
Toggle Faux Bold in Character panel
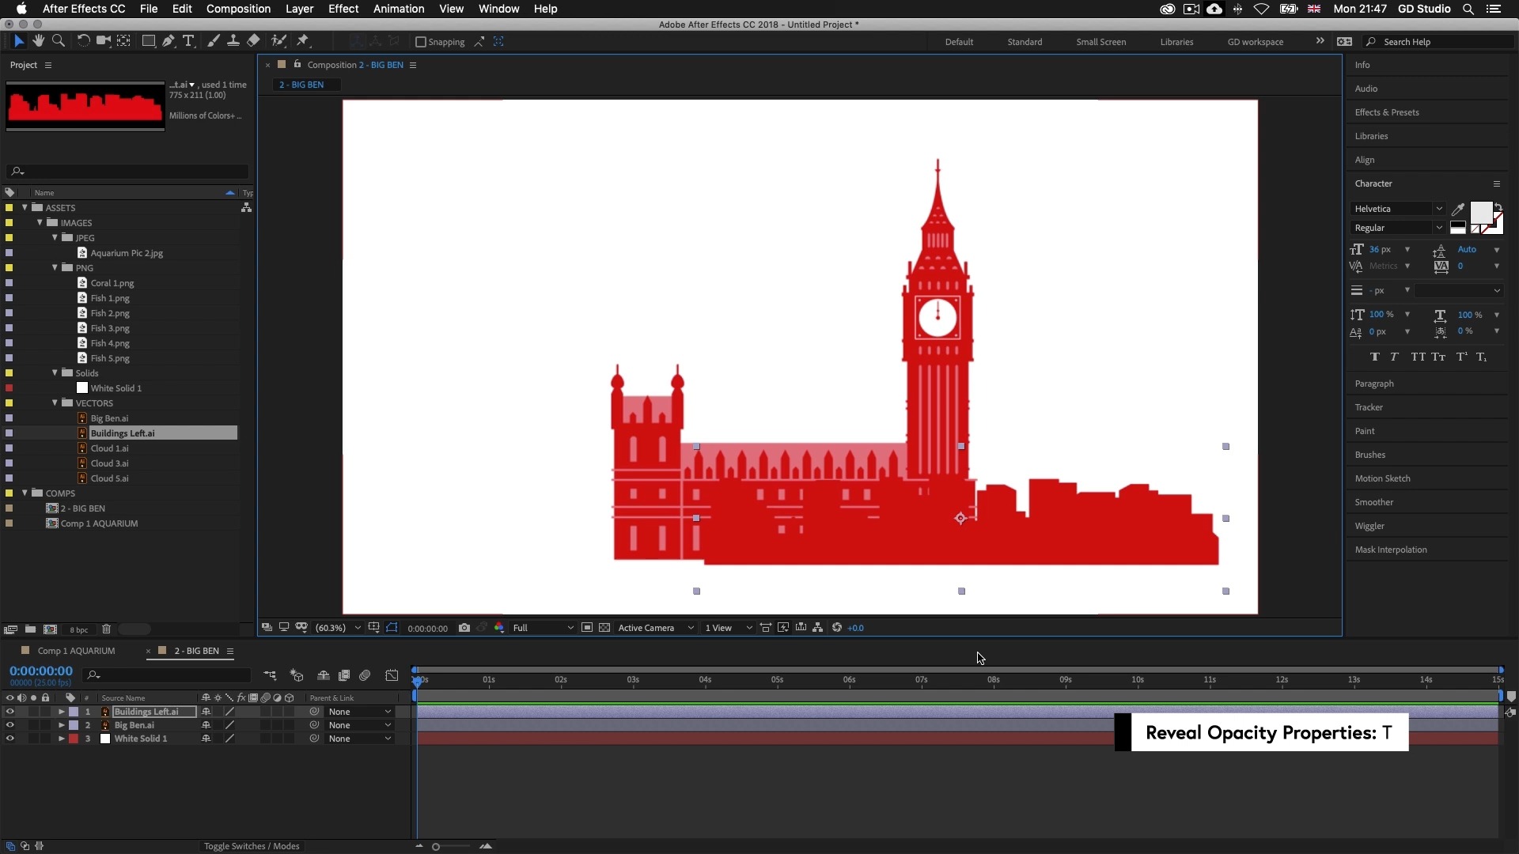[x=1374, y=357]
